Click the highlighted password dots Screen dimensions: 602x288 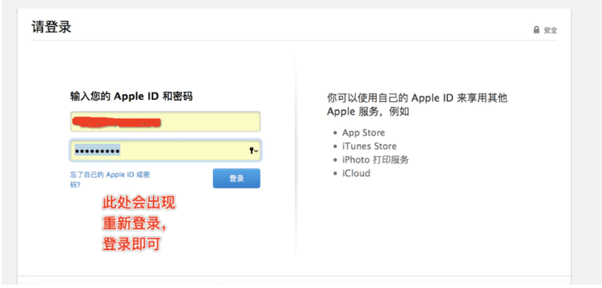point(97,150)
